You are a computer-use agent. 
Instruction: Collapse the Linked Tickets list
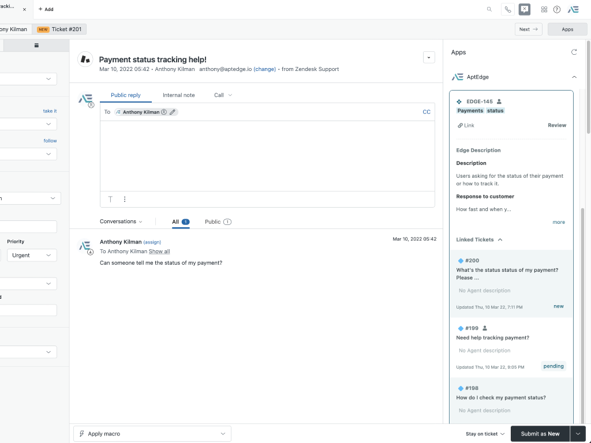coord(500,239)
